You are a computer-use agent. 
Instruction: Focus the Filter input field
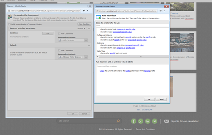(132, 25)
